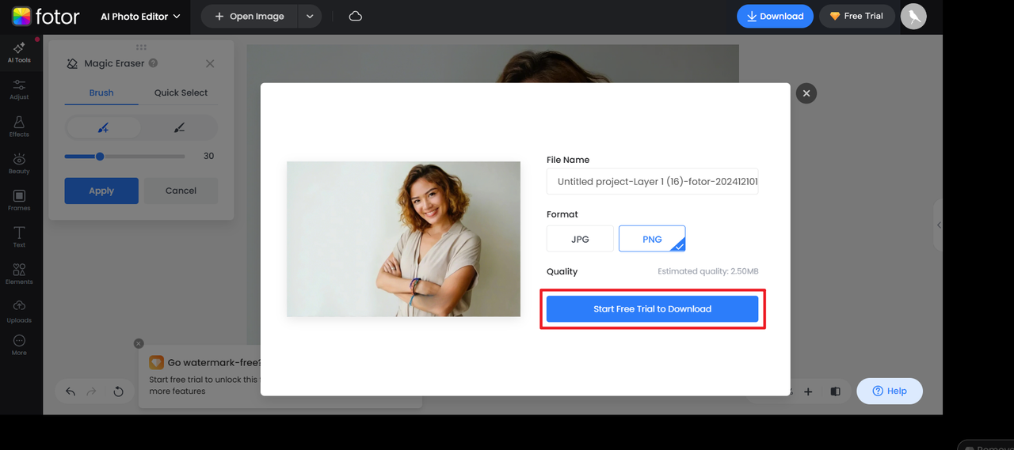The height and width of the screenshot is (450, 1014).
Task: Dismiss the watermark-free promo popup
Action: 139,344
